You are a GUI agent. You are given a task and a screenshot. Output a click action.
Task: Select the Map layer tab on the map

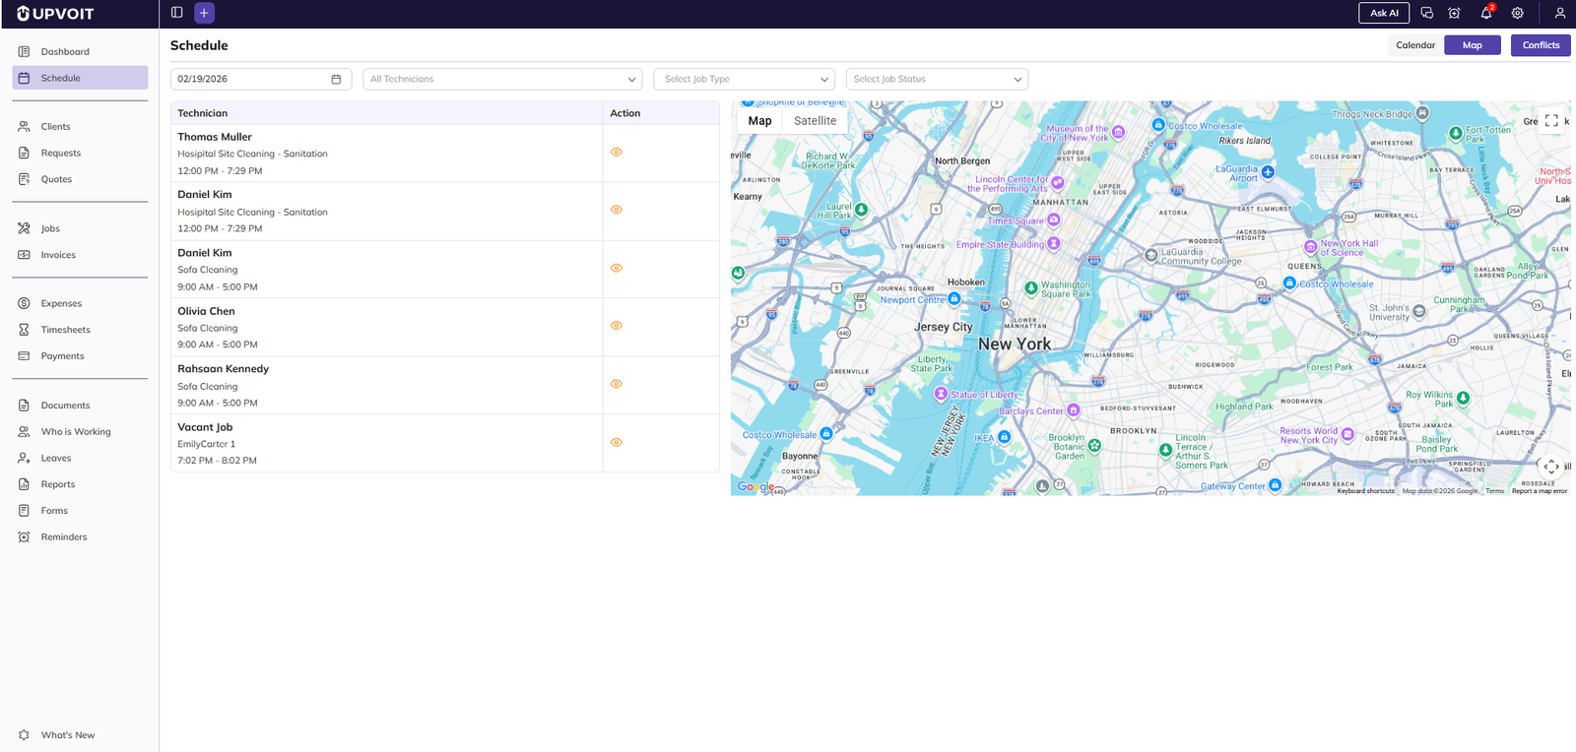[x=759, y=121]
